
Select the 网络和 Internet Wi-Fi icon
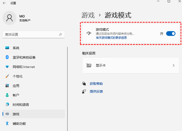7,67
